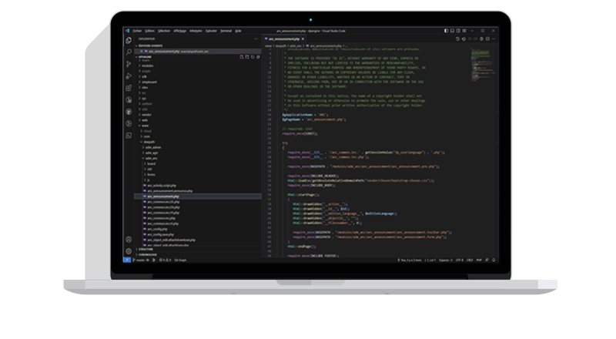
Task: Toggle bottom panel visibility
Action: point(452,31)
